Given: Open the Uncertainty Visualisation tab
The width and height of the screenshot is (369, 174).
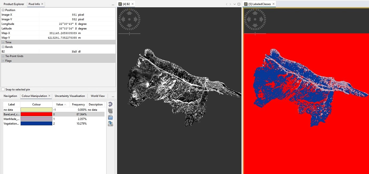Looking at the screenshot, I should pos(70,96).
